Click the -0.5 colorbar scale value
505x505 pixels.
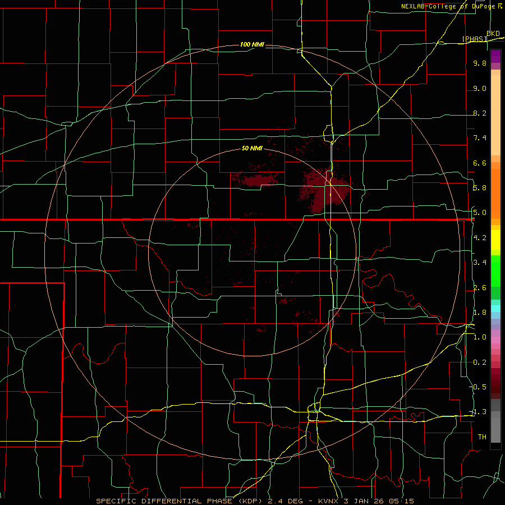pyautogui.click(x=478, y=387)
